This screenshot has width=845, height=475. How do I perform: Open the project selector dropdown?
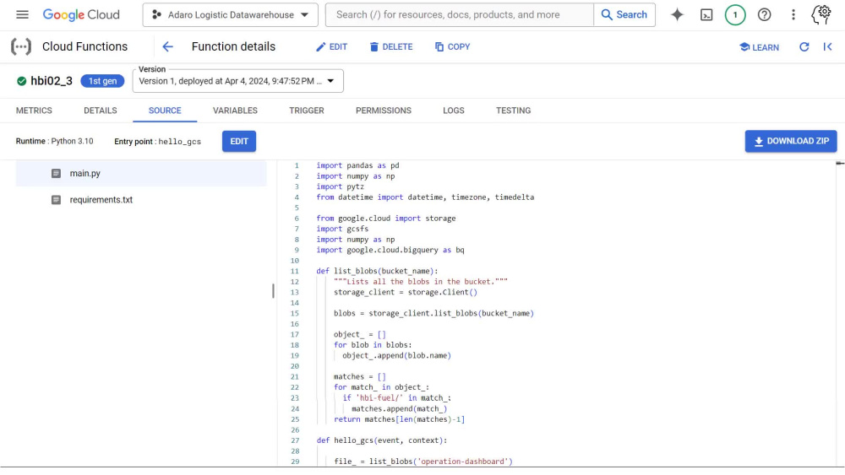coord(230,15)
